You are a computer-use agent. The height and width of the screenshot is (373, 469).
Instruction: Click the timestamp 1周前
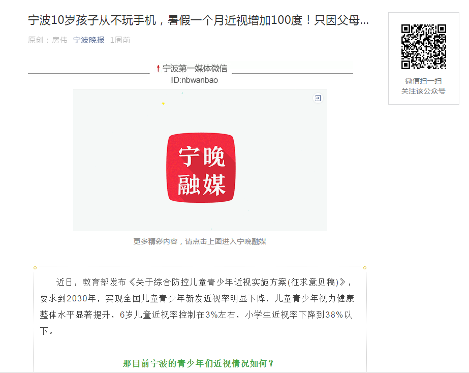point(120,40)
